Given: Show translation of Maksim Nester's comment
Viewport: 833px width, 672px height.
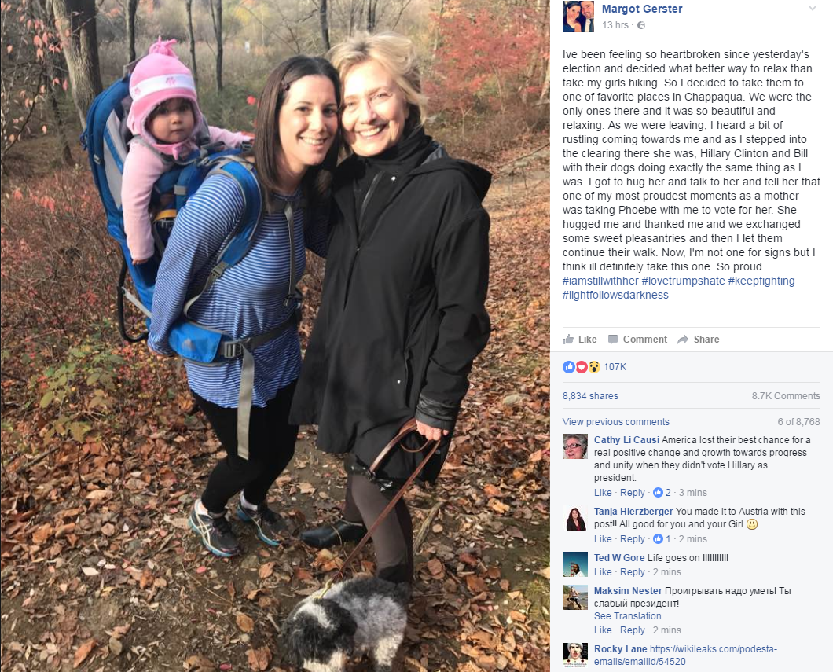Looking at the screenshot, I should [627, 616].
